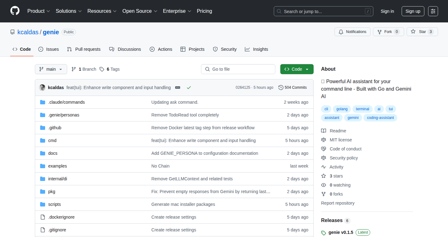Screen dimensions: 448x237
Task: Click the star icon beside 3 stars
Action: point(324,176)
